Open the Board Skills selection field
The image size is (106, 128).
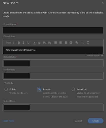pyautogui.click(x=53, y=63)
